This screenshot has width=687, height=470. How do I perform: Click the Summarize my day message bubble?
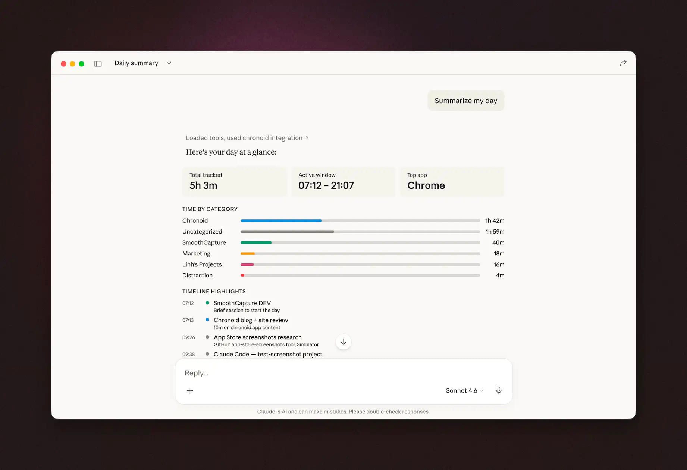465,101
